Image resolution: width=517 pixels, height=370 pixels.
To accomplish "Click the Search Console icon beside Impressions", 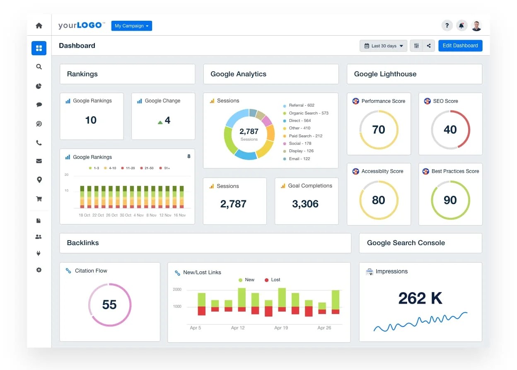I will coord(370,272).
